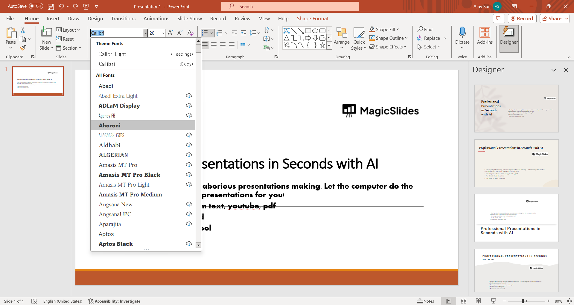Toggle the AutoSave switch
The image size is (574, 305).
36,6
